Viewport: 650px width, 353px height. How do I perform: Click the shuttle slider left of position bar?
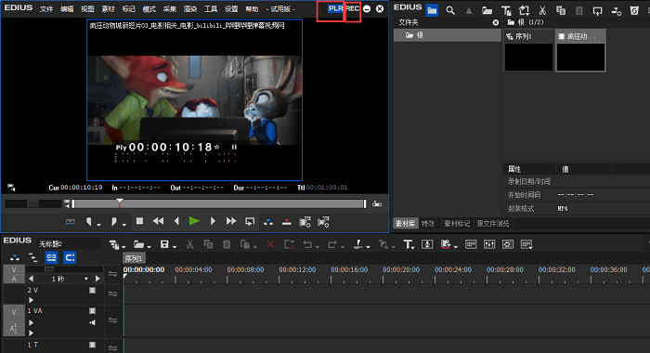point(32,203)
